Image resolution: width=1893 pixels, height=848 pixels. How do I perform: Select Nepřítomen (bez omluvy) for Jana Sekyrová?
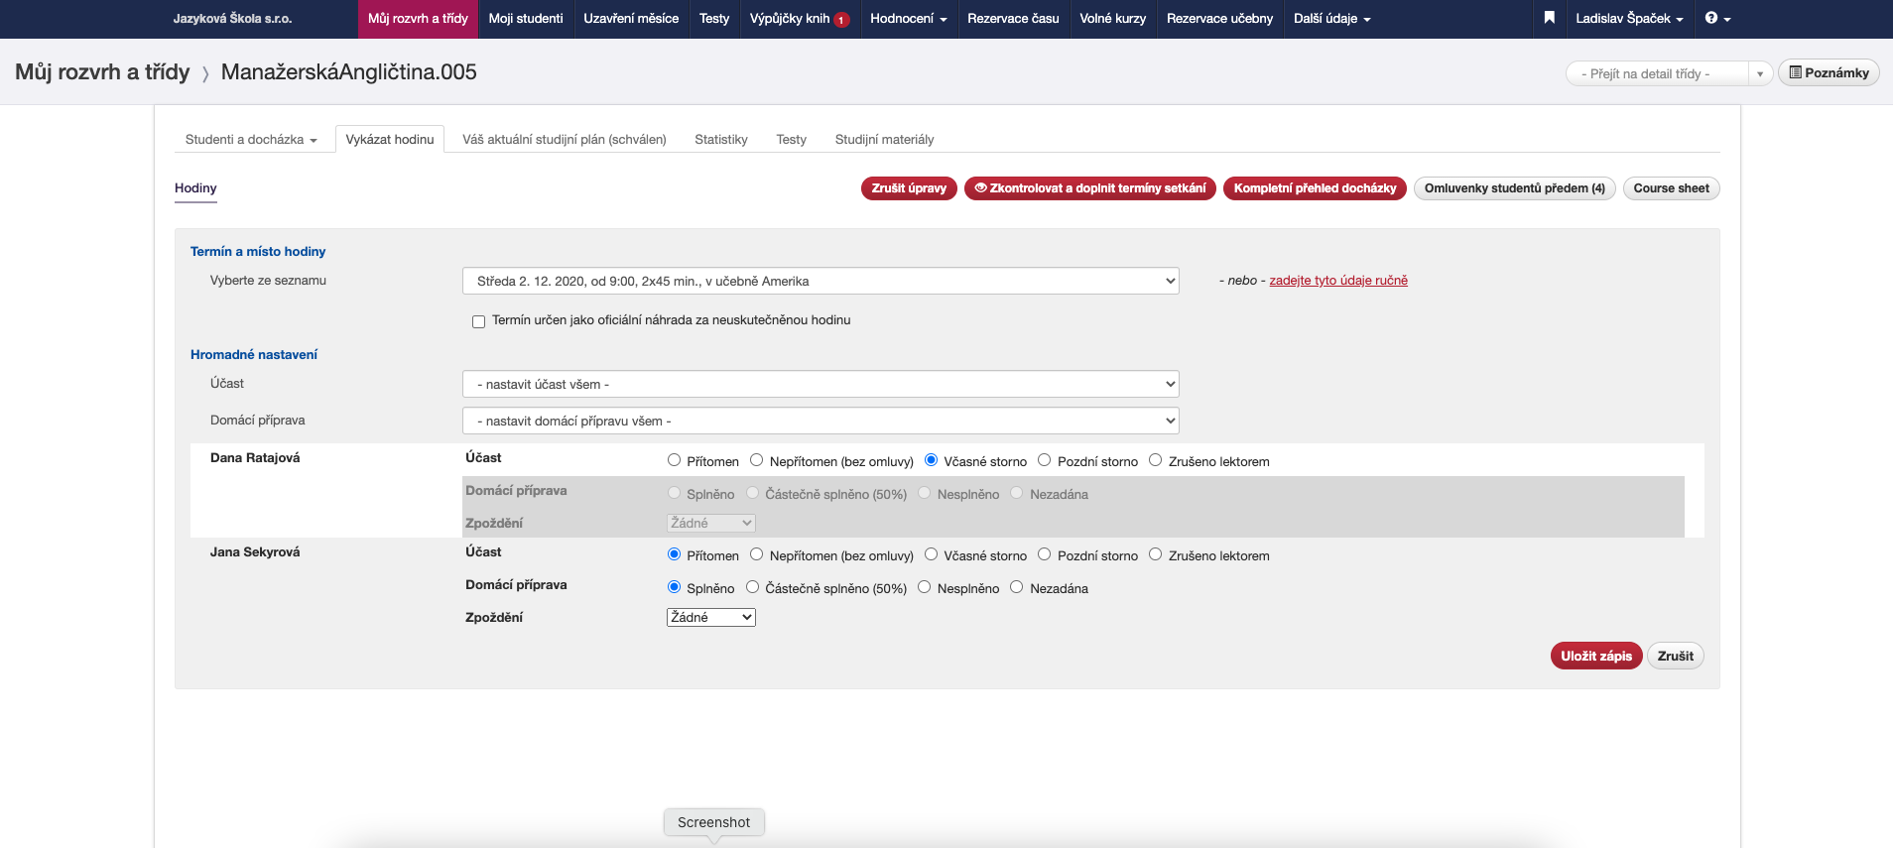[x=756, y=554]
